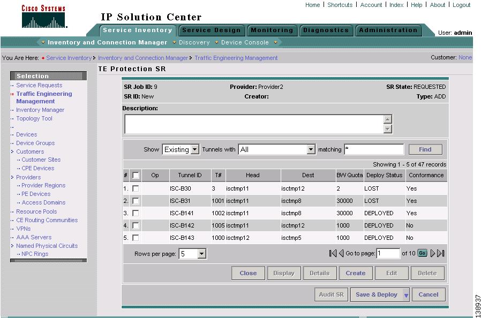The height and width of the screenshot is (318, 481).
Task: Click the Find button
Action: (425, 149)
